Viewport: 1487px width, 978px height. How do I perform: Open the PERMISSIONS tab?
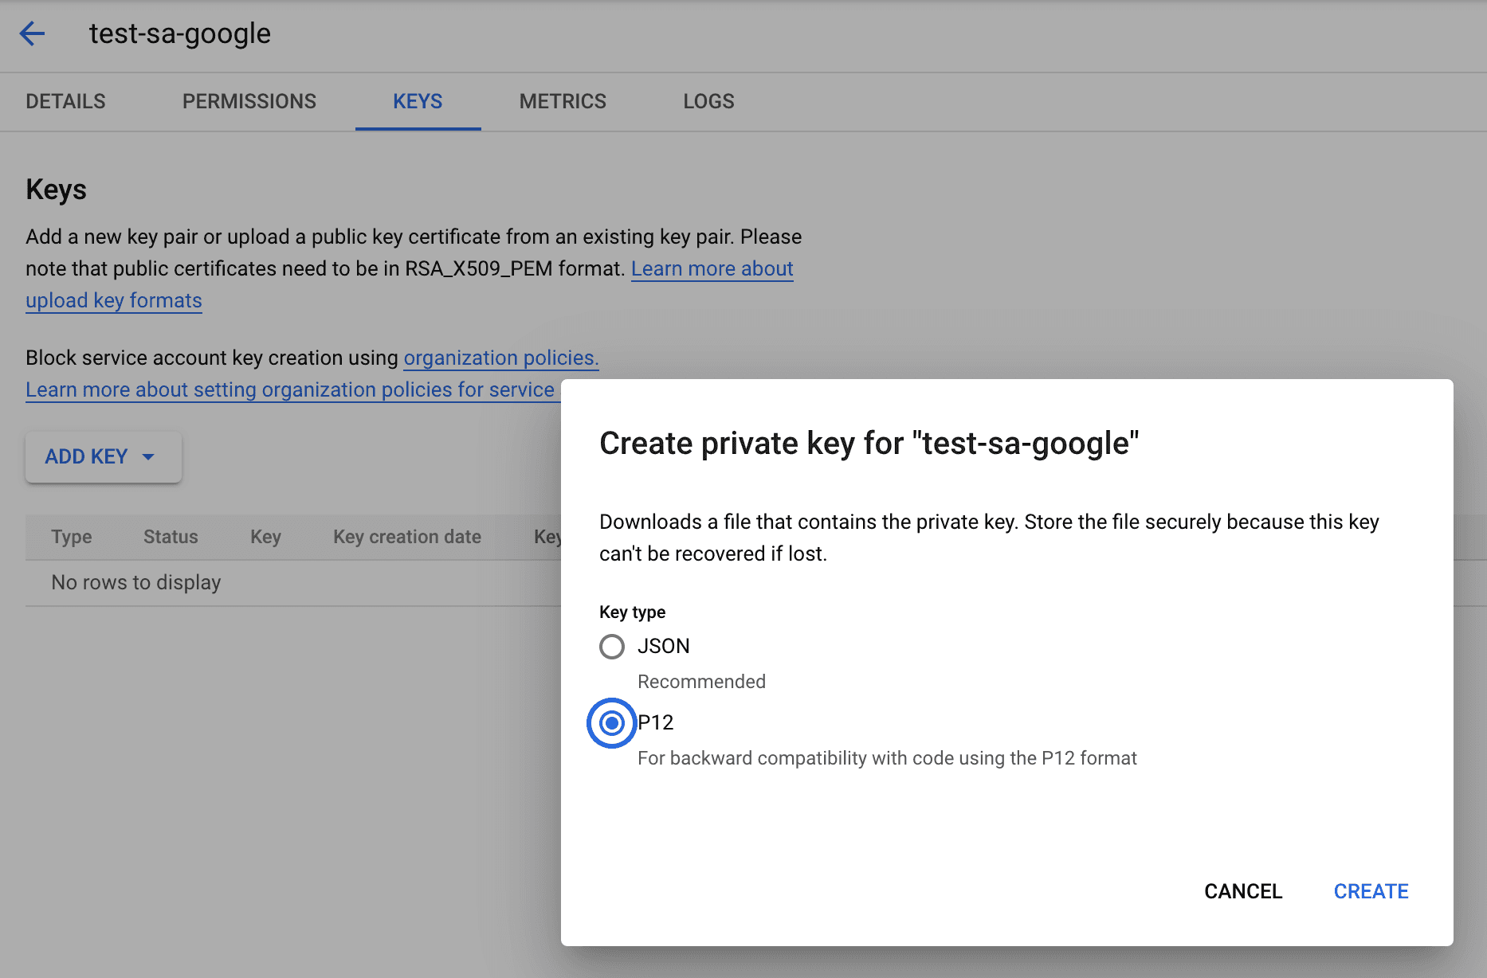[249, 101]
